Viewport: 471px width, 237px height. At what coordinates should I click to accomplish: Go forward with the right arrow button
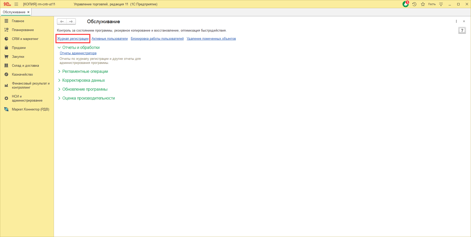pos(71,21)
